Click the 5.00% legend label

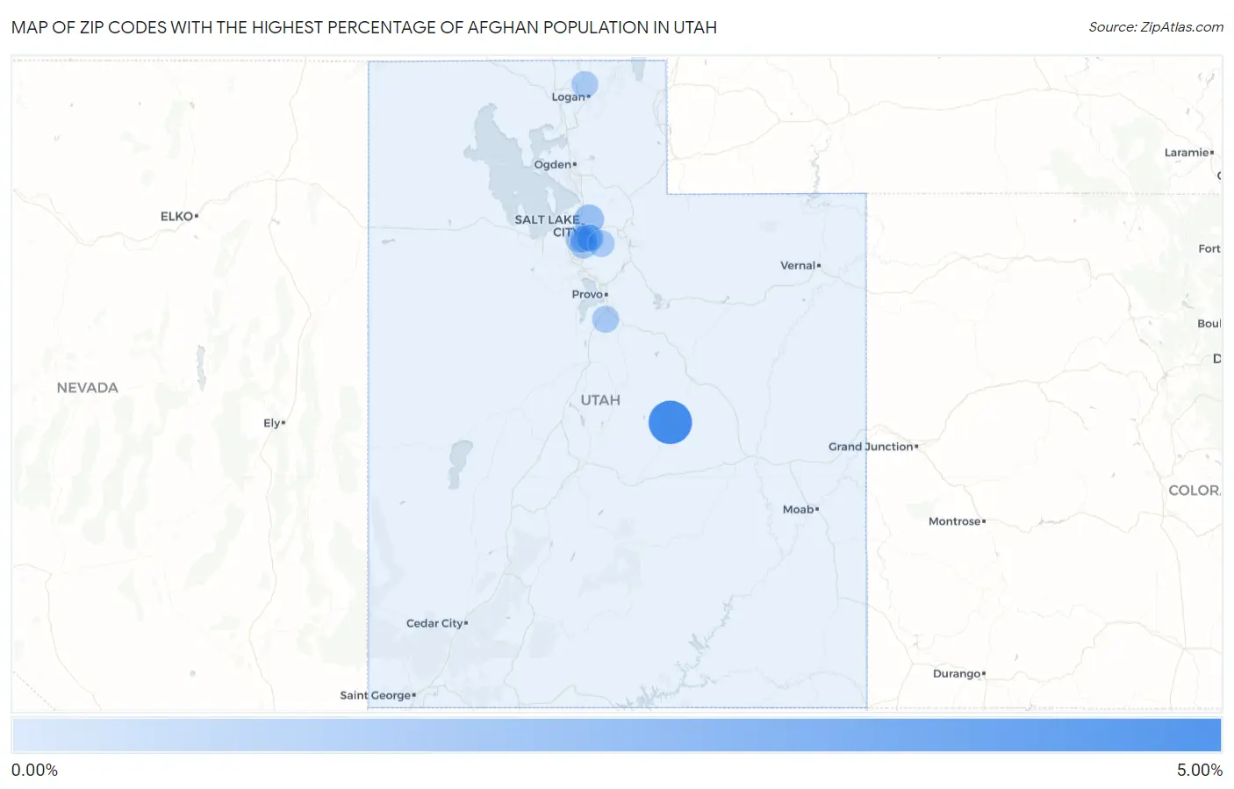point(1199,770)
